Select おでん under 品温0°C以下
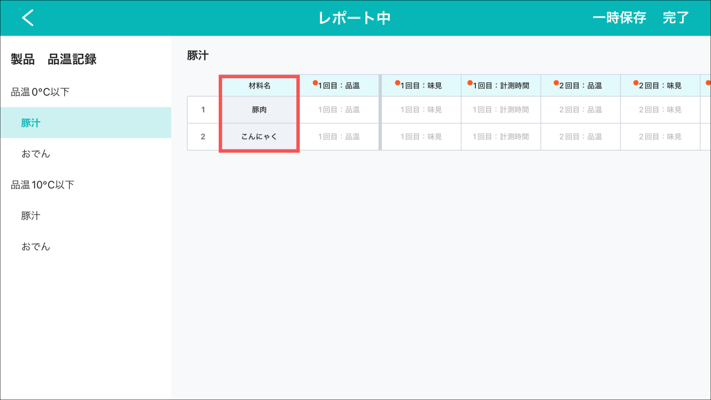Image resolution: width=711 pixels, height=400 pixels. click(36, 154)
